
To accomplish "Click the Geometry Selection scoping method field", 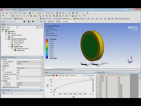I will (x=29, y=62).
